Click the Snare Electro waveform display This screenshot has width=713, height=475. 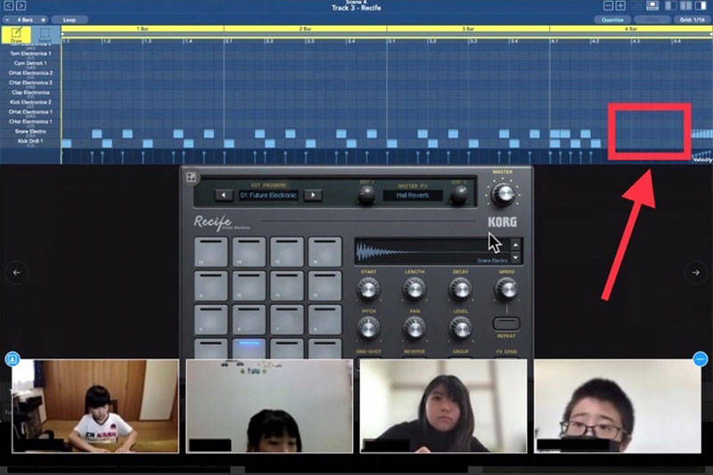point(432,251)
